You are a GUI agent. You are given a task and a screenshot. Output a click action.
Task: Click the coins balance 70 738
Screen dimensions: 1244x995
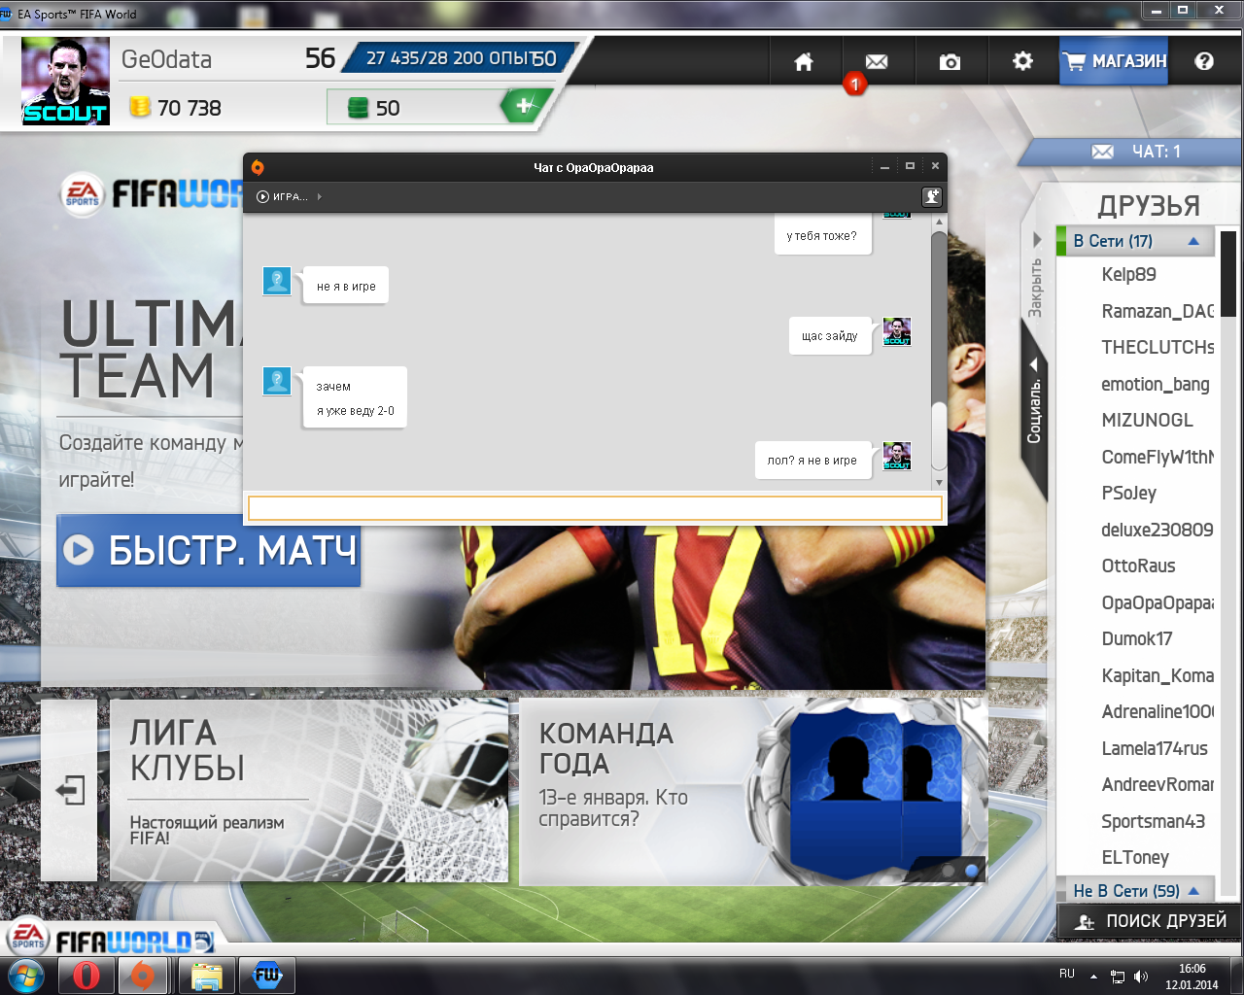point(176,108)
